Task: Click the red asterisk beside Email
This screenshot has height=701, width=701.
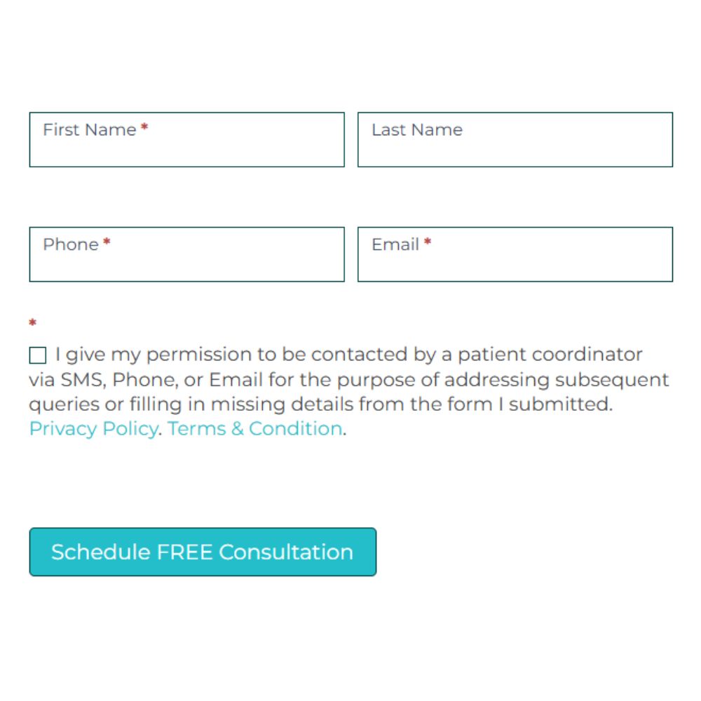Action: 428,244
